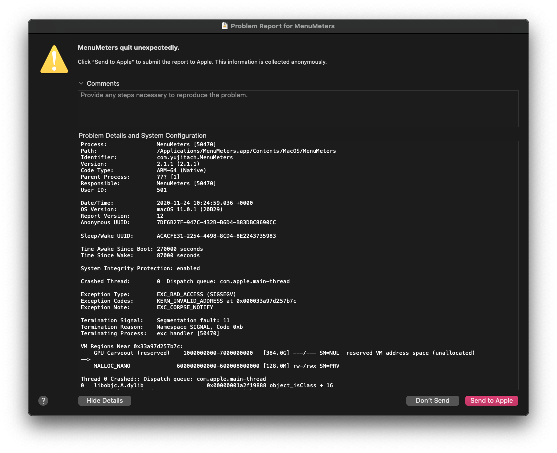The width and height of the screenshot is (557, 453).
Task: Click the 'Process: MenuMeters [50470]' line
Action: 148,145
